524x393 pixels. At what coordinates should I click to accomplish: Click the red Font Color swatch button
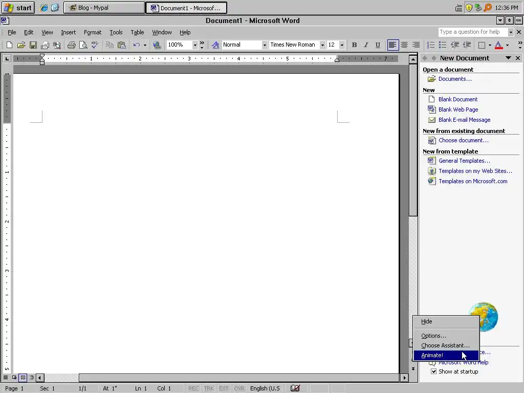pyautogui.click(x=498, y=45)
